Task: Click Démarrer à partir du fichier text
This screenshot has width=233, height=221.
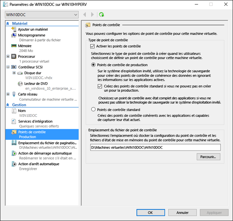Action: coord(40,40)
